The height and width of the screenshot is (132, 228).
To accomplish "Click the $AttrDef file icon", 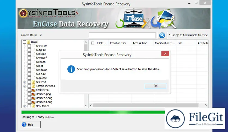I will point(34,58).
